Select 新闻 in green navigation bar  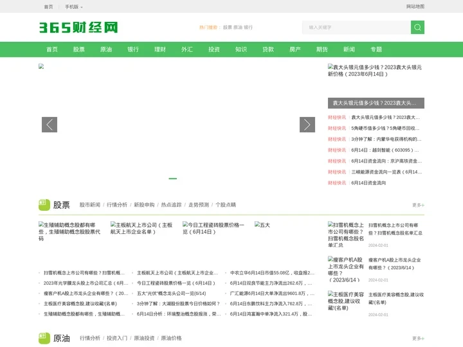(349, 49)
